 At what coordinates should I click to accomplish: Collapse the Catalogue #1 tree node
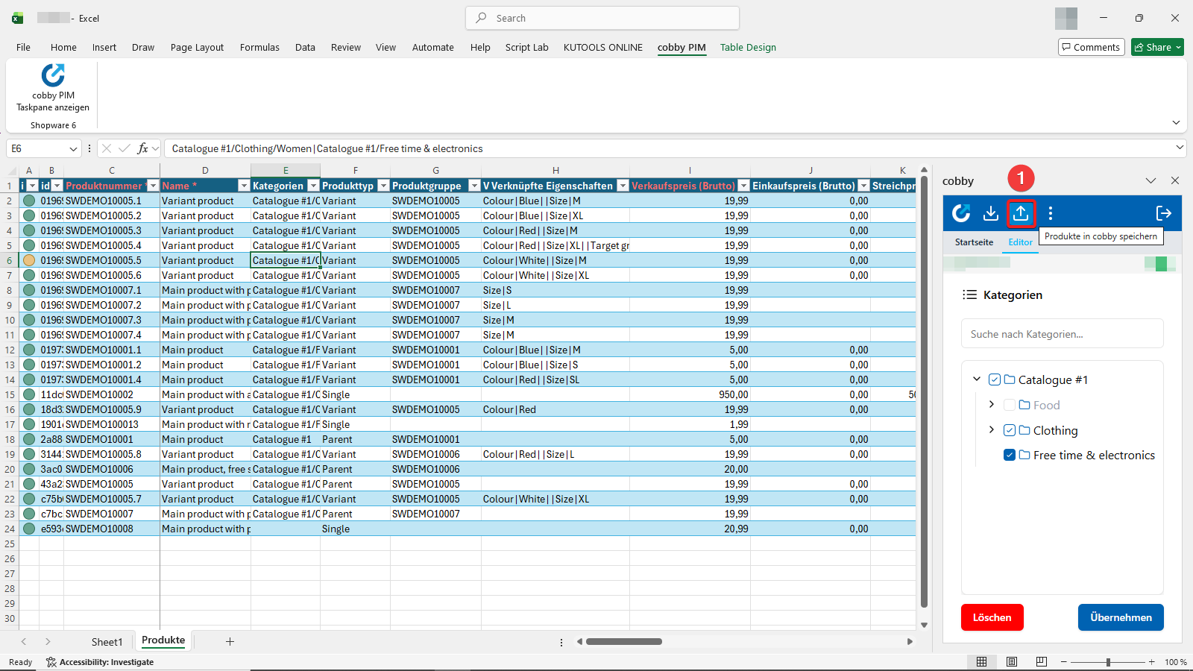[977, 379]
